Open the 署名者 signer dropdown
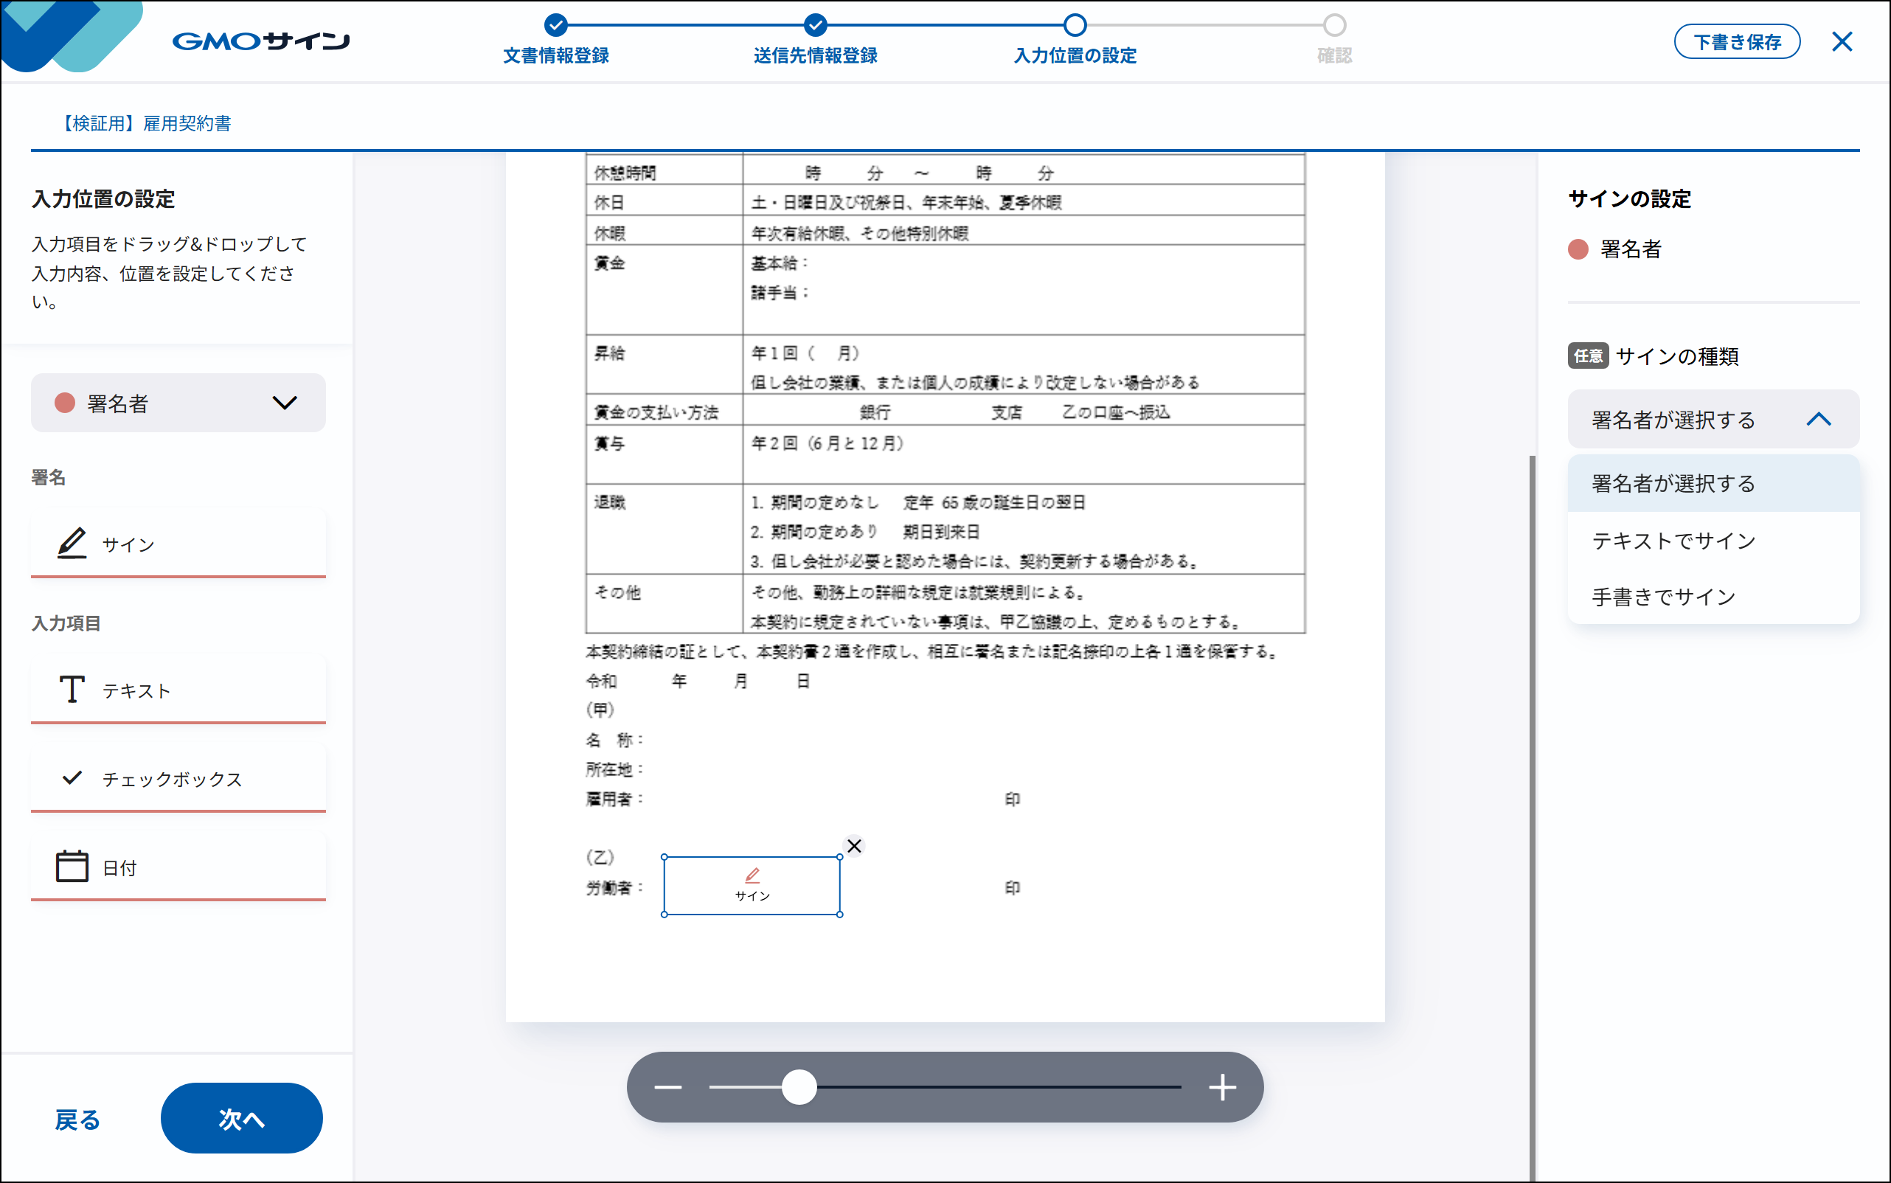1891x1183 pixels. [x=178, y=403]
